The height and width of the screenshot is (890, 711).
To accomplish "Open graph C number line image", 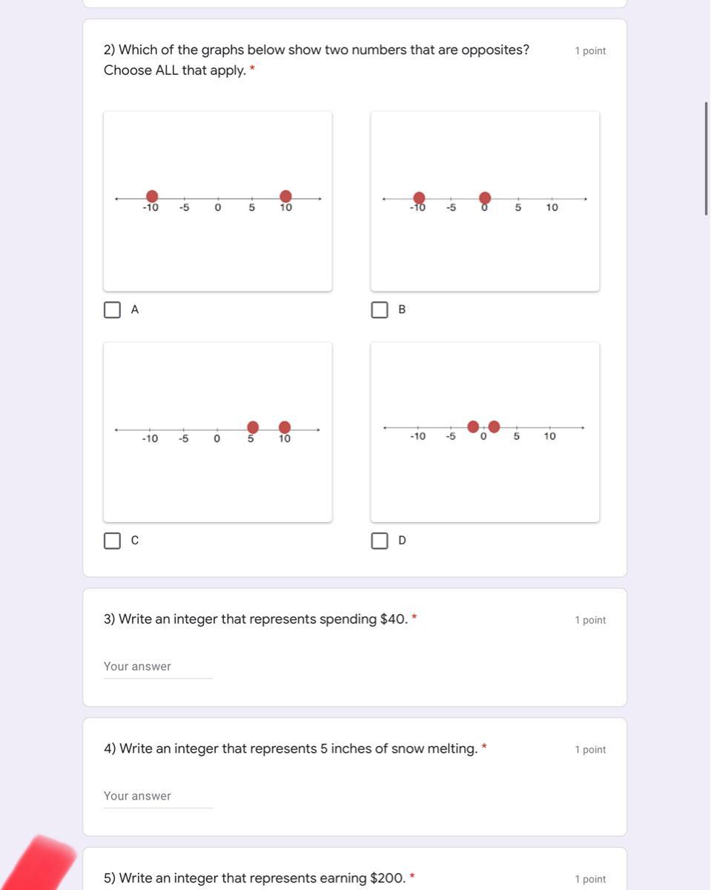I will [x=218, y=432].
